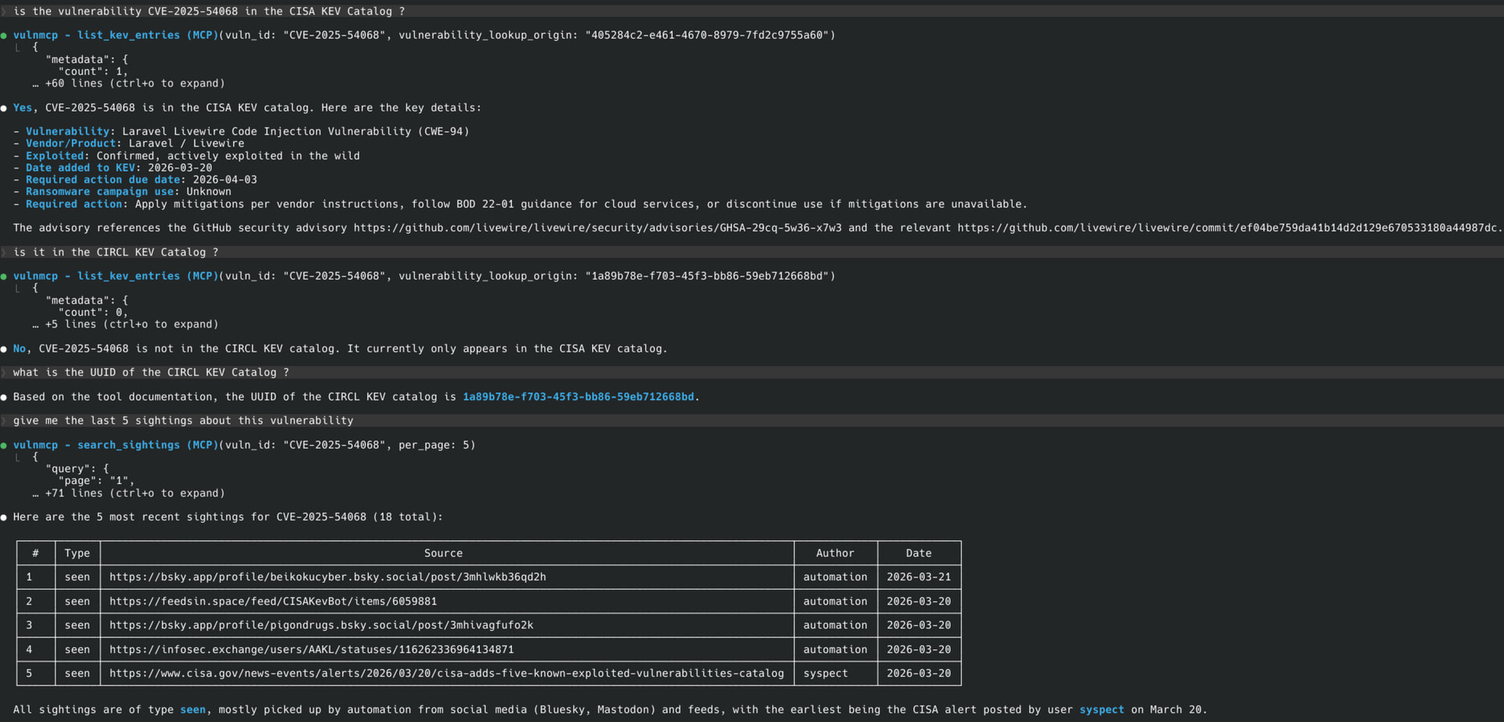The height and width of the screenshot is (722, 1504).
Task: Click the 'Date' column header in the table
Action: [x=918, y=553]
